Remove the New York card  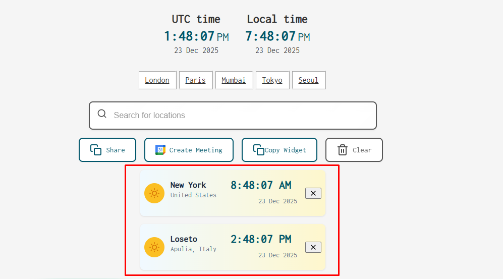pos(313,193)
